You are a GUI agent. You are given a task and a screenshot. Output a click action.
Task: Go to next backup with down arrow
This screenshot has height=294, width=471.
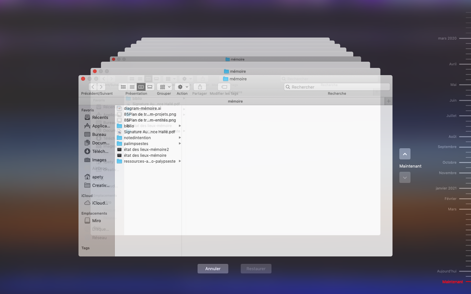[x=405, y=177]
